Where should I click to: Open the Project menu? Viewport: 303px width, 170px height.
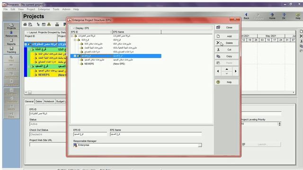point(31,9)
